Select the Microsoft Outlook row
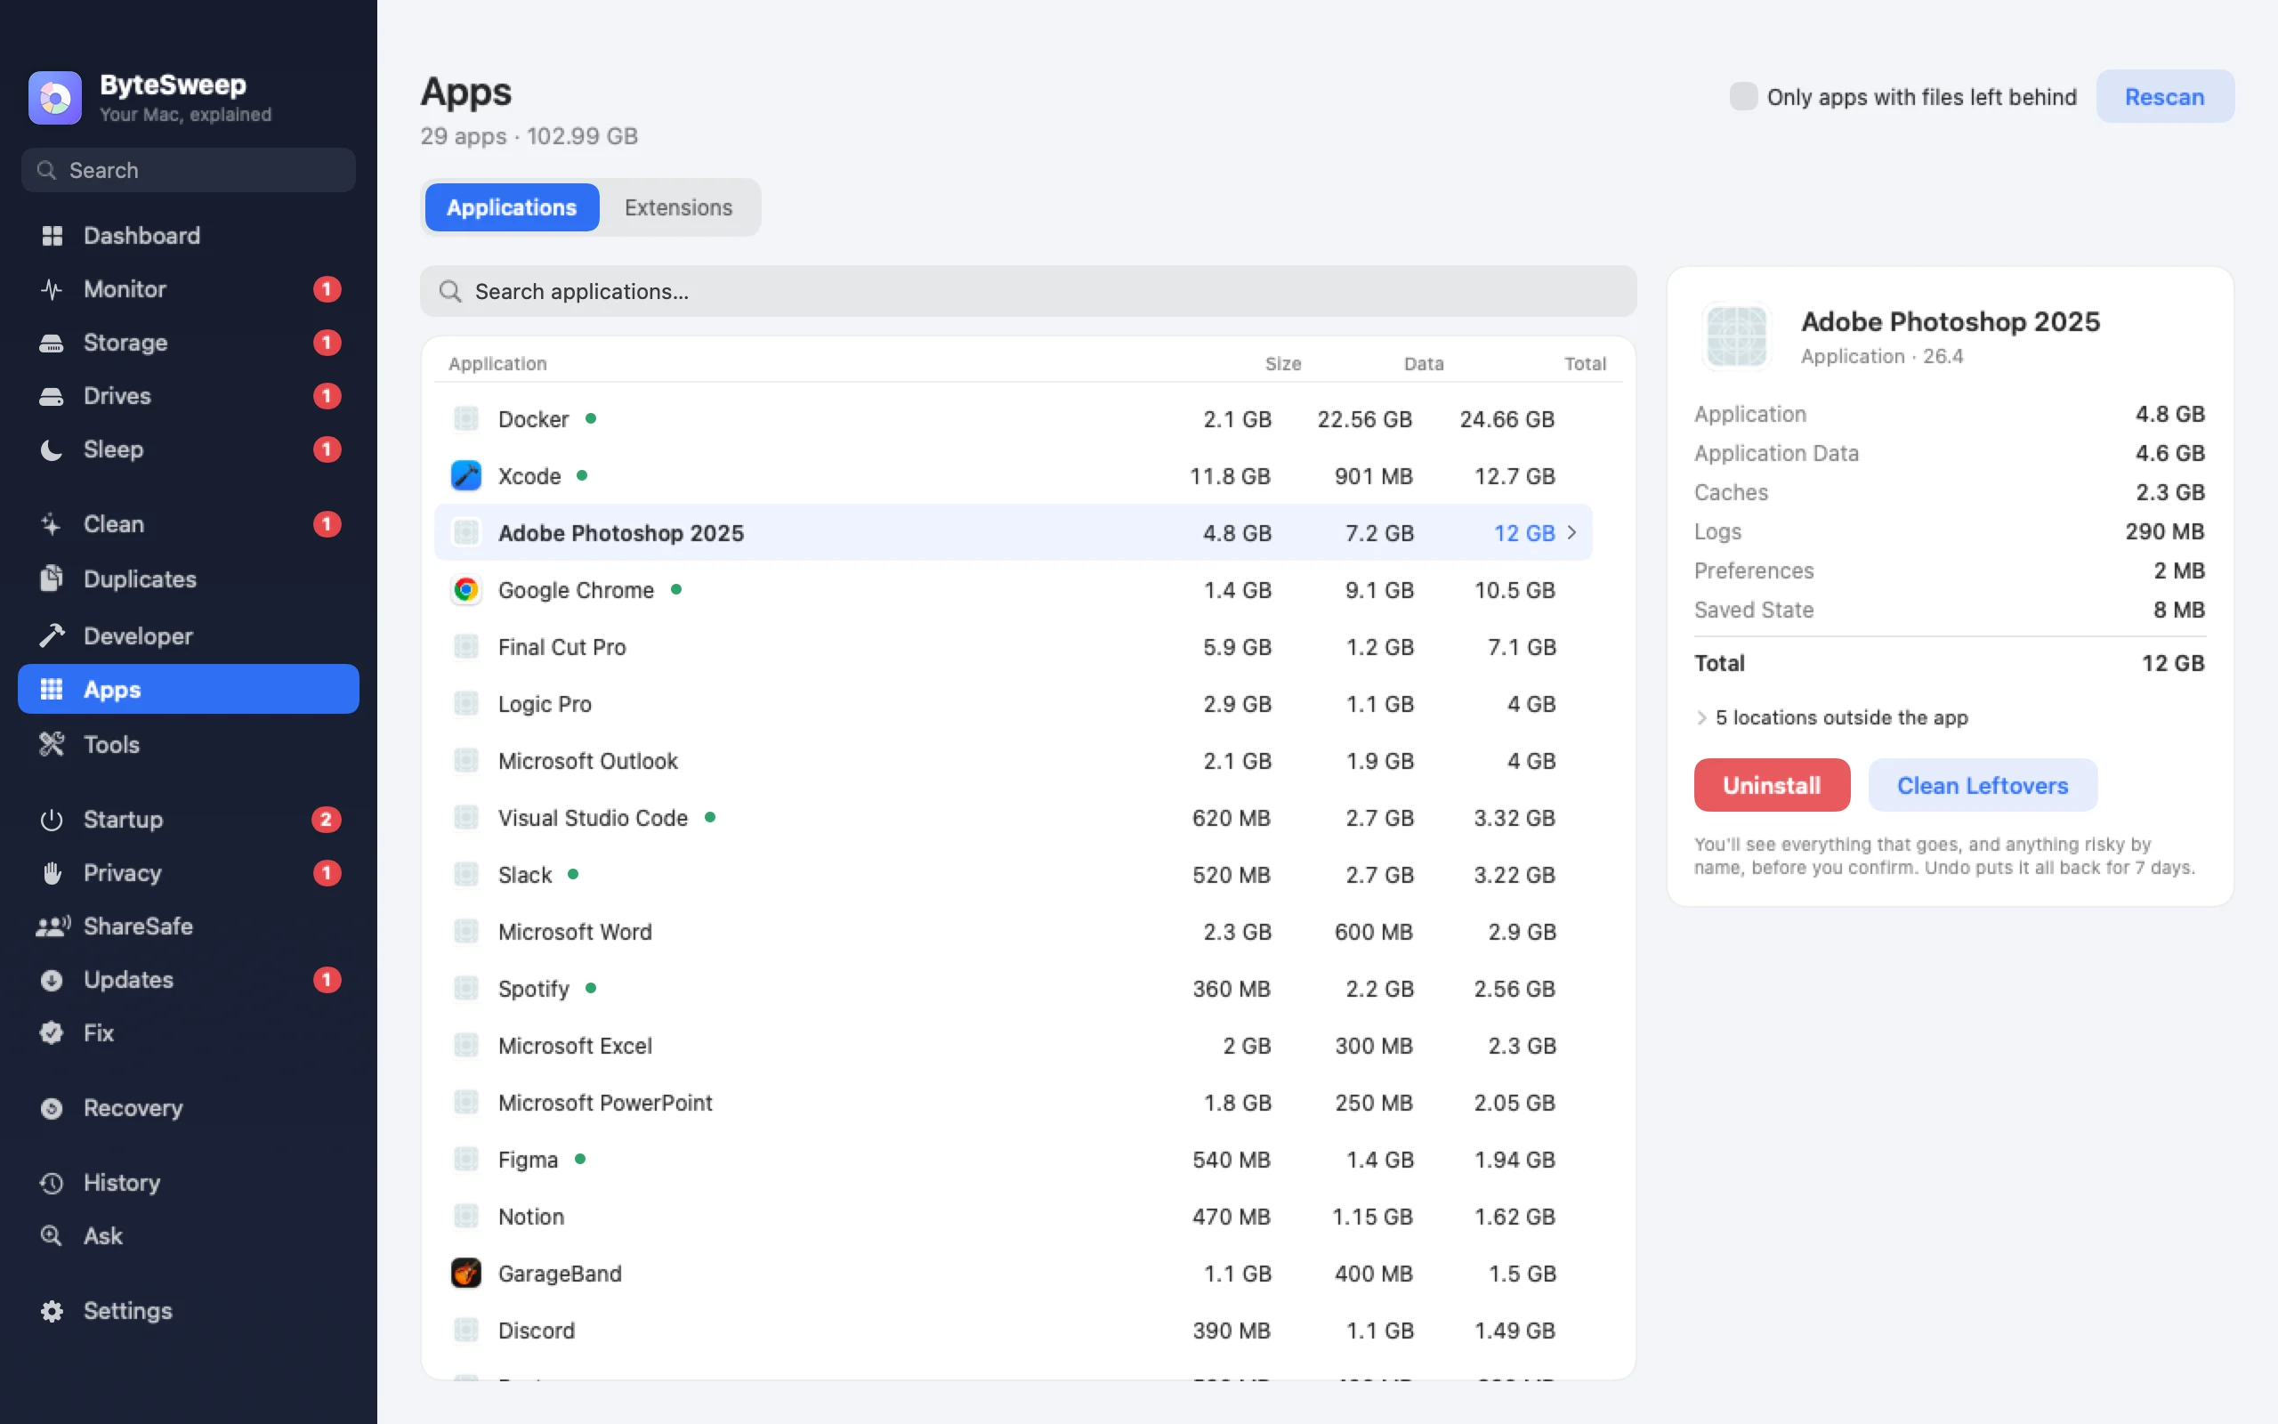The height and width of the screenshot is (1424, 2278). [x=1013, y=761]
